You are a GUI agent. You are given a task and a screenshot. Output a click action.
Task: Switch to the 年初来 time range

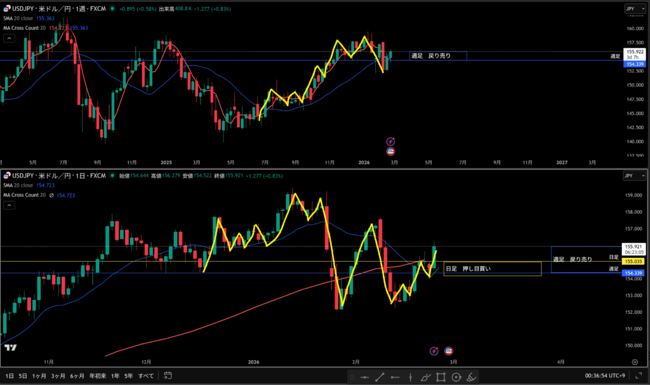[96, 376]
